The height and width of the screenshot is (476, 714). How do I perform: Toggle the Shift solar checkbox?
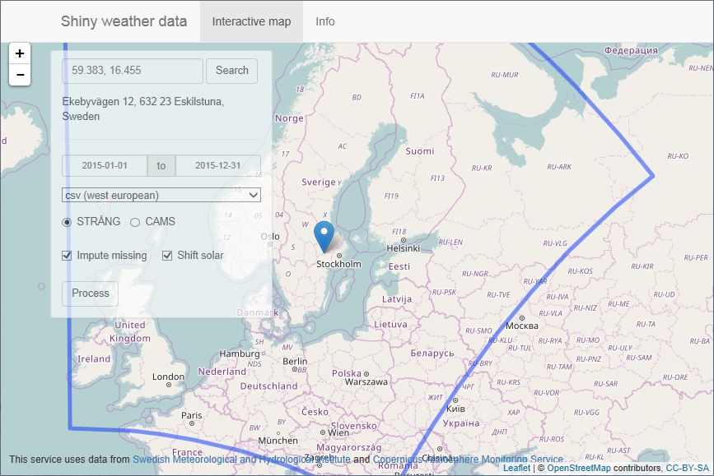(168, 256)
